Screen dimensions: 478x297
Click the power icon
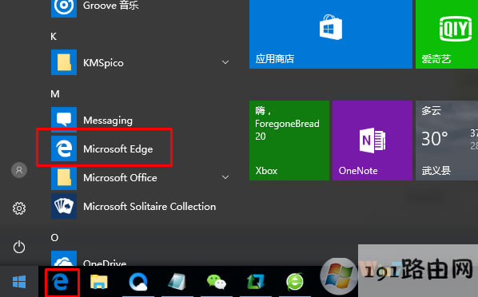[x=19, y=247]
